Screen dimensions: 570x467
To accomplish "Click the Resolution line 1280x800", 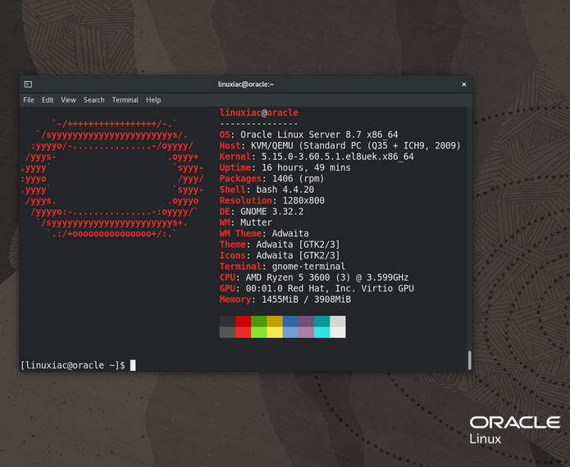I will tap(272, 200).
